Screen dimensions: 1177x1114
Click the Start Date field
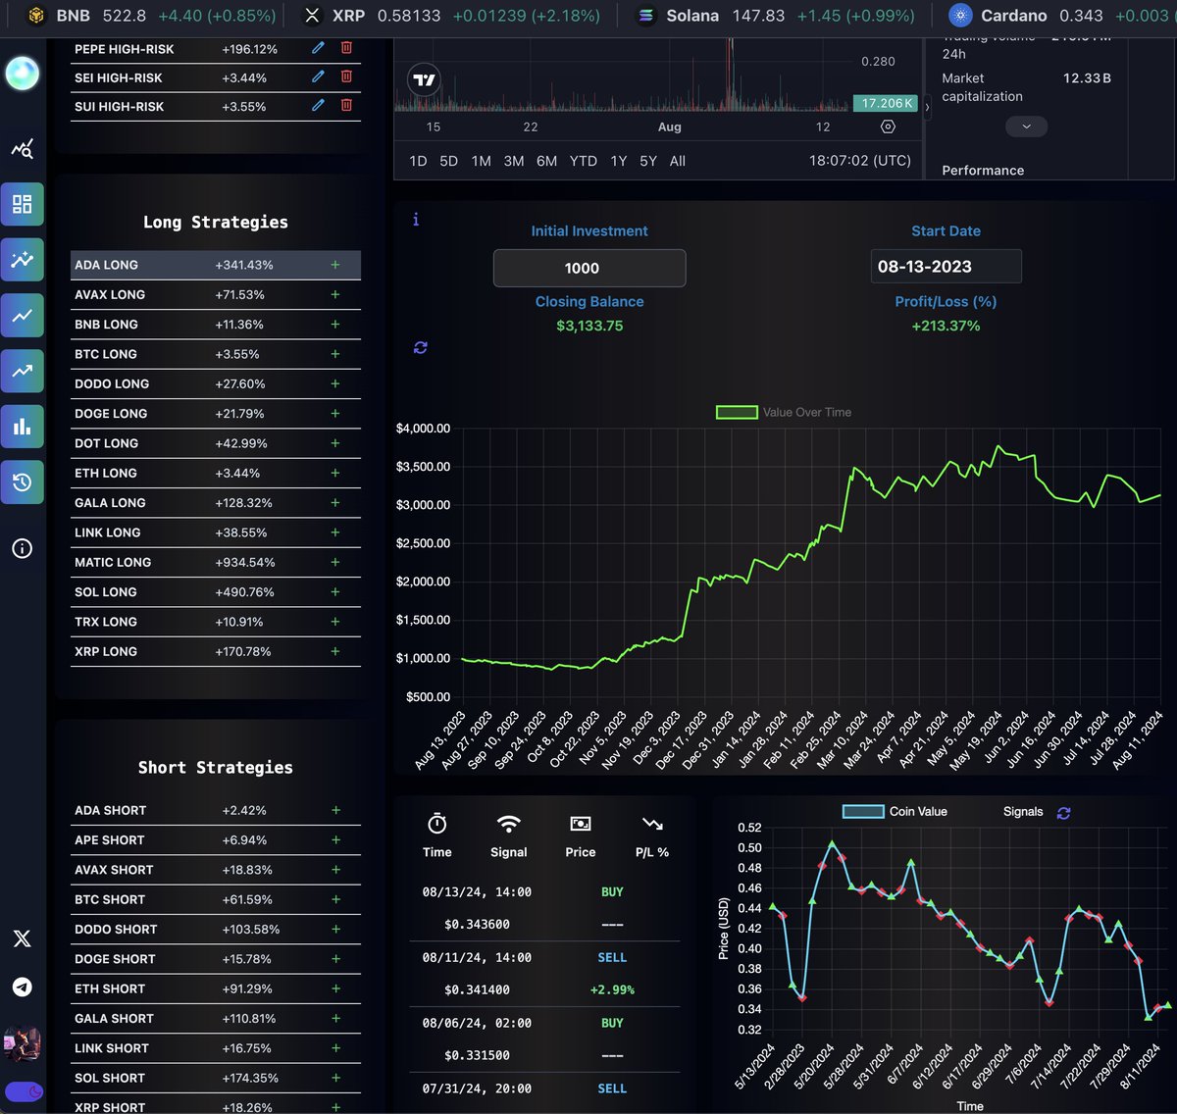tap(946, 267)
